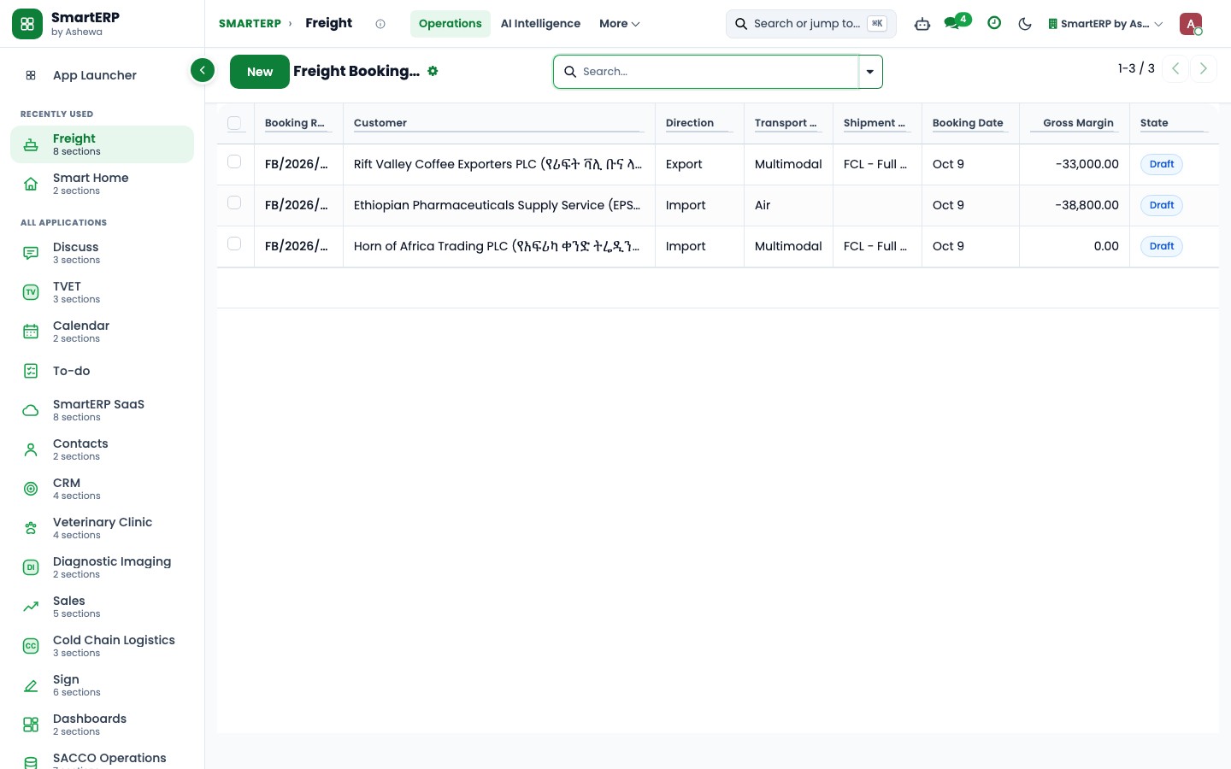The width and height of the screenshot is (1231, 769).
Task: Sort by Direction column header
Action: 699,123
